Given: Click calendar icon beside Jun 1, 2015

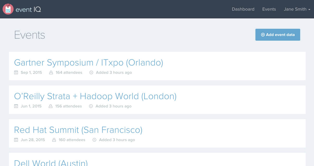Looking at the screenshot, I should (x=16, y=106).
